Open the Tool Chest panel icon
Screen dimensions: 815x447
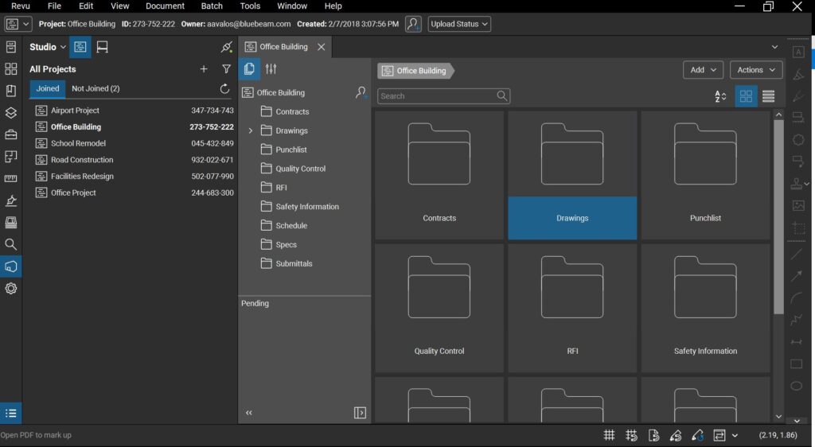coord(11,134)
